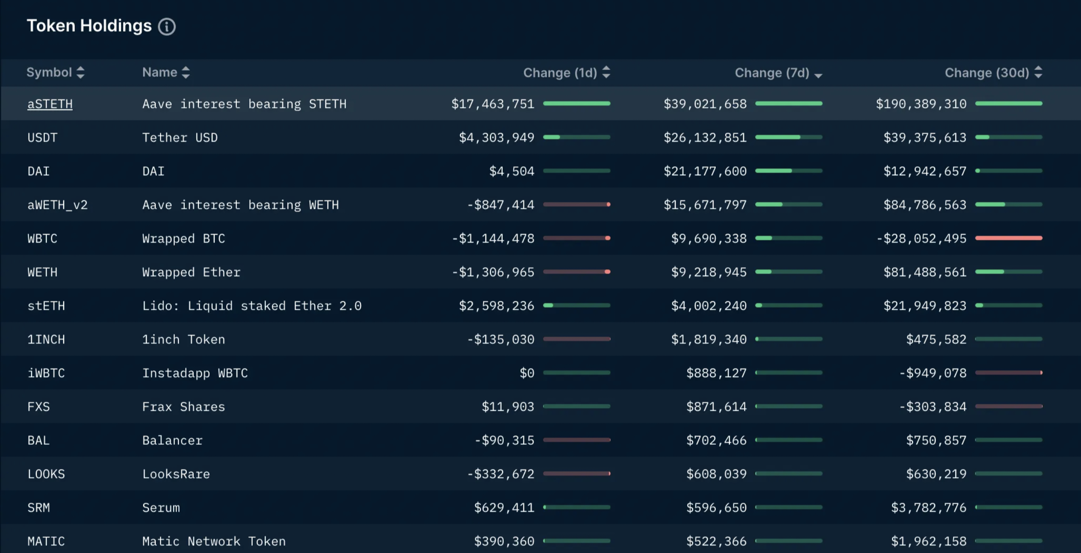The width and height of the screenshot is (1081, 553).
Task: Select the iWBTC symbol
Action: pyautogui.click(x=46, y=373)
